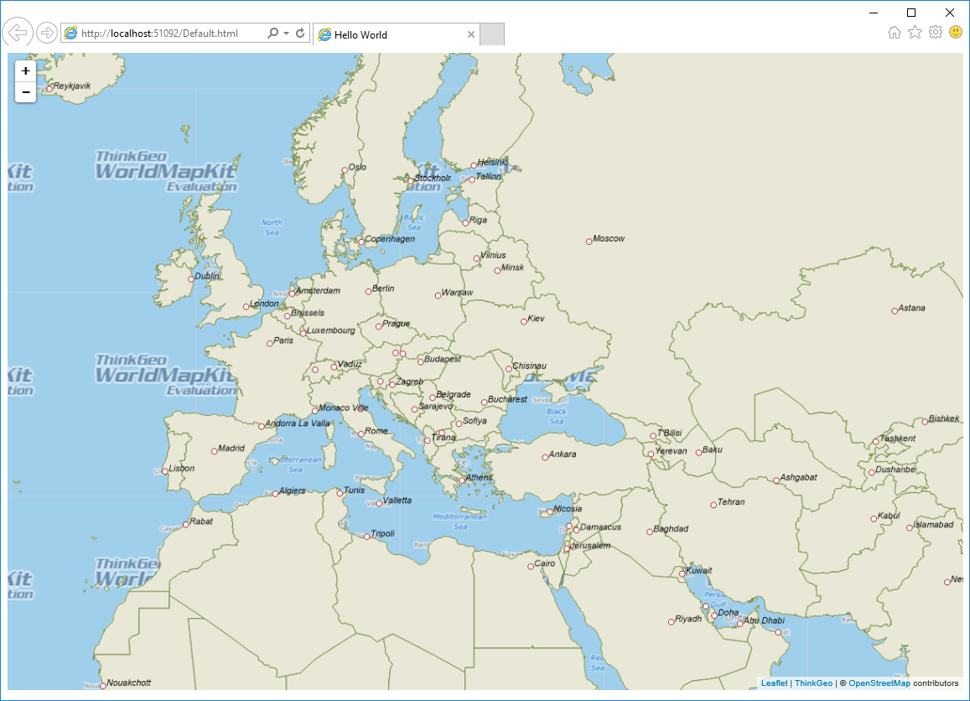Open the browser Home page icon
Image resolution: width=970 pixels, height=701 pixels.
click(x=895, y=33)
